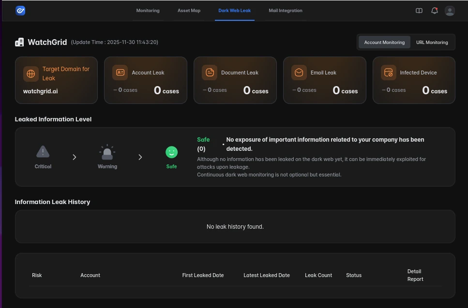Click the Detail Report column header
The image size is (468, 308).
[415, 275]
